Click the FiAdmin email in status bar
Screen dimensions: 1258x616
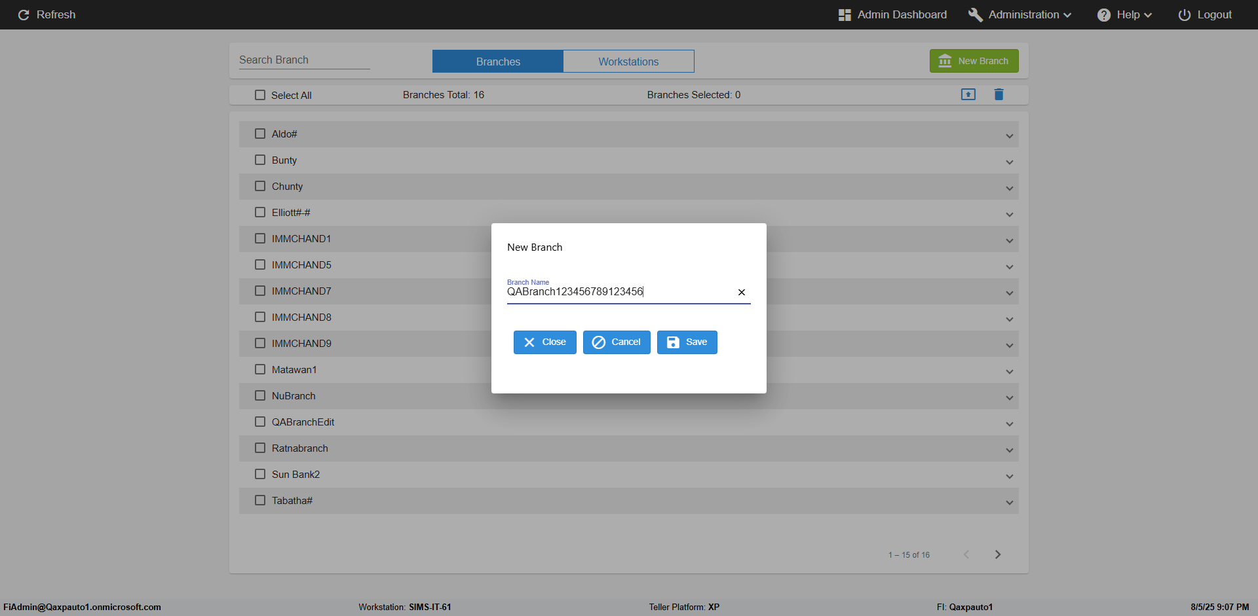[82, 607]
